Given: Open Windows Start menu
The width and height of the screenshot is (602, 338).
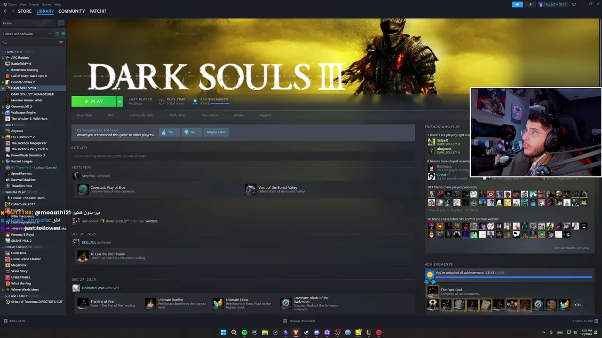Looking at the screenshot, I should (x=223, y=332).
